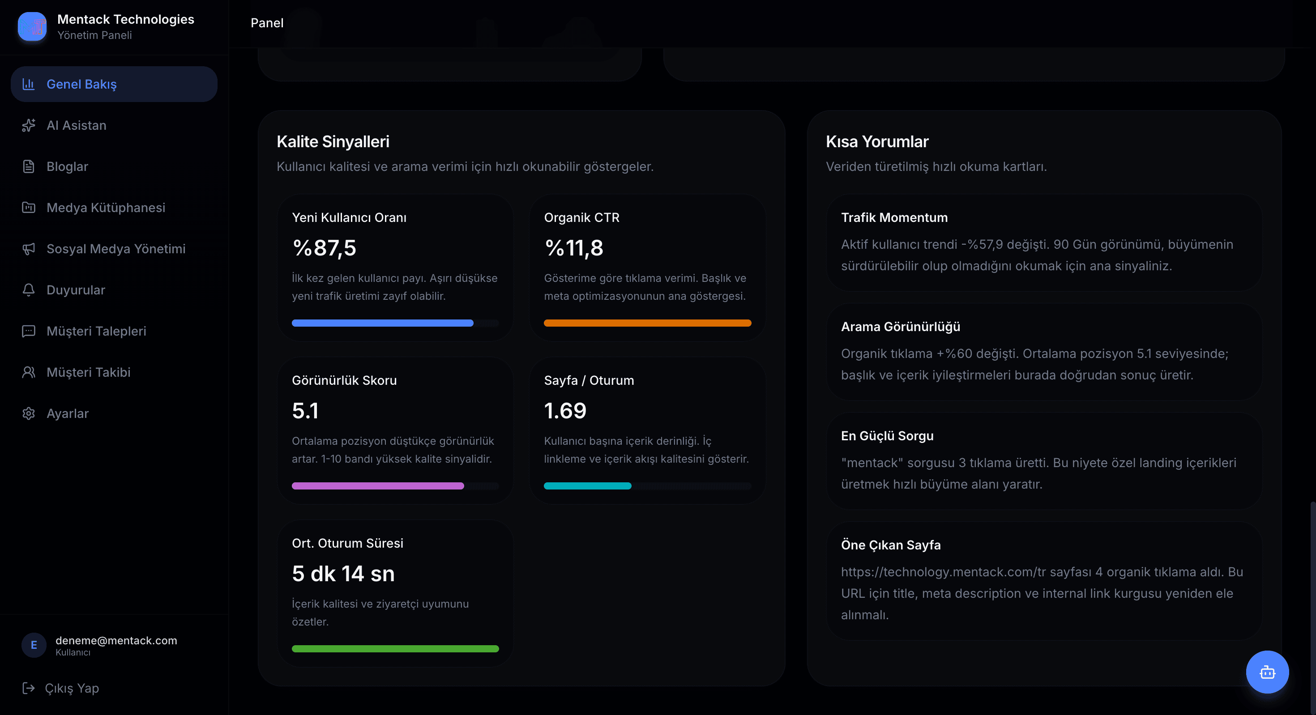Open the En Güçlü Sorgu card

[x=1044, y=462]
